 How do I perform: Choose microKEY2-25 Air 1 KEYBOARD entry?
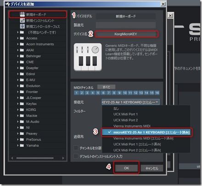point(146,132)
